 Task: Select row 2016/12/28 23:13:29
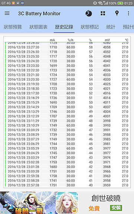point(67,111)
